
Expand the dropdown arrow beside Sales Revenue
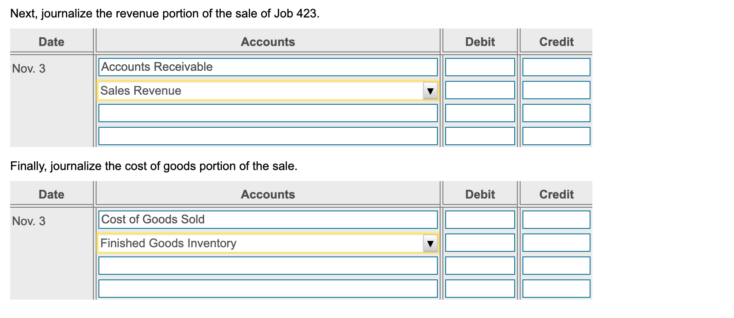click(x=430, y=91)
